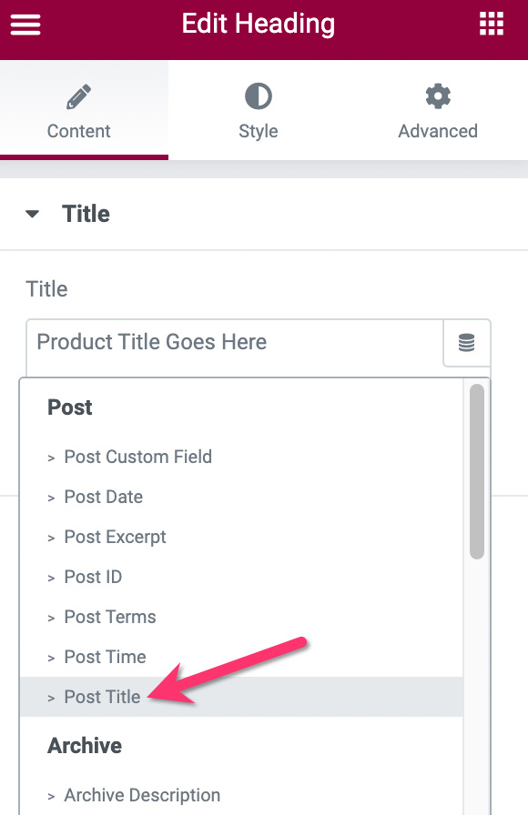Open the widgets grid icon
The image size is (528, 815).
[x=491, y=24]
